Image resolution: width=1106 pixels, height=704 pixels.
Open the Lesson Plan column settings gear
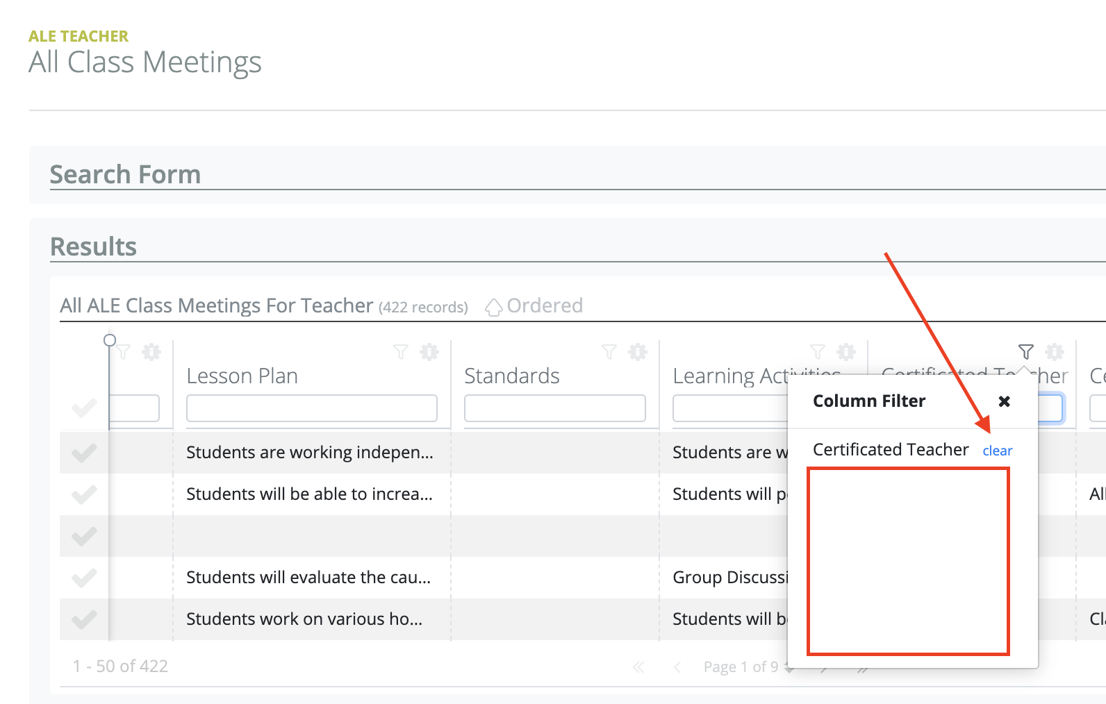point(429,352)
